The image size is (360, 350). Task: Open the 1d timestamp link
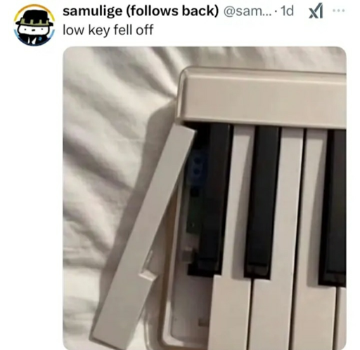pos(287,11)
